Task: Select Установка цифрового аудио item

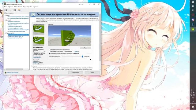Action: (x=15, y=28)
